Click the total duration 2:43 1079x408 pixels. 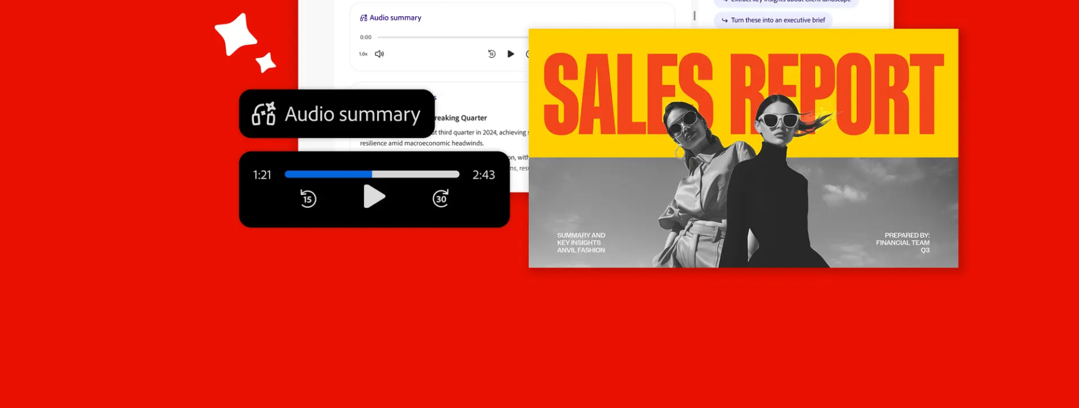coord(483,175)
